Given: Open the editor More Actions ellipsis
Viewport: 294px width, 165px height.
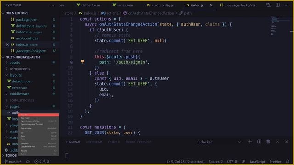Looking at the screenshot, I should (x=287, y=5).
